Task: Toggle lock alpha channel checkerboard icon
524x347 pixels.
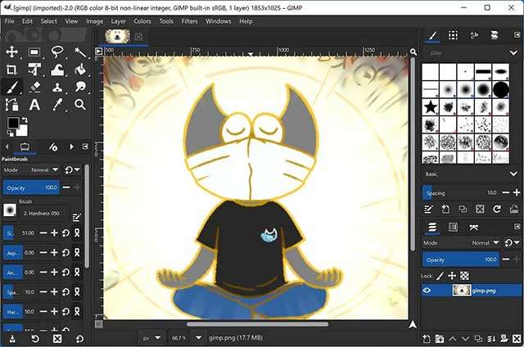Action: 464,276
